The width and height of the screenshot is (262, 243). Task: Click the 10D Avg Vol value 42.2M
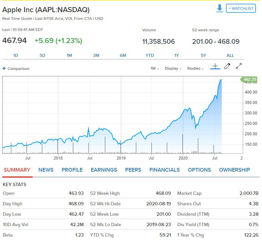point(77,224)
